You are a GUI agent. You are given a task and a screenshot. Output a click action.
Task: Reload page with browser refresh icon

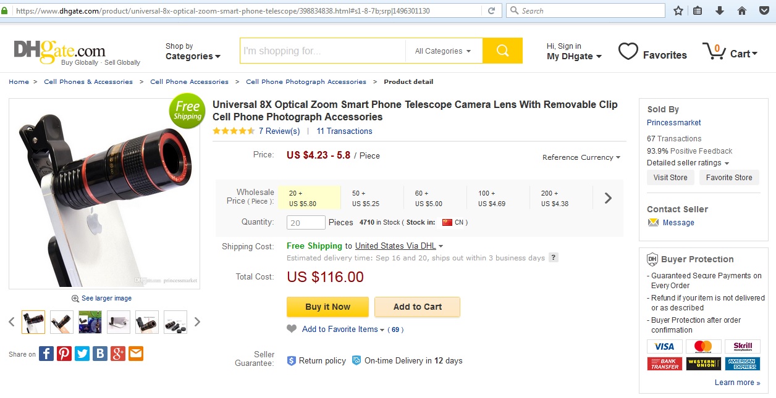coord(492,10)
